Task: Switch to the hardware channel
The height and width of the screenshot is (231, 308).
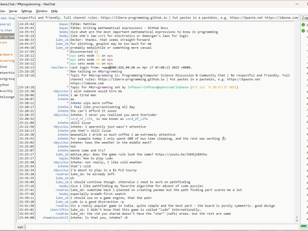Action: [x=6, y=54]
